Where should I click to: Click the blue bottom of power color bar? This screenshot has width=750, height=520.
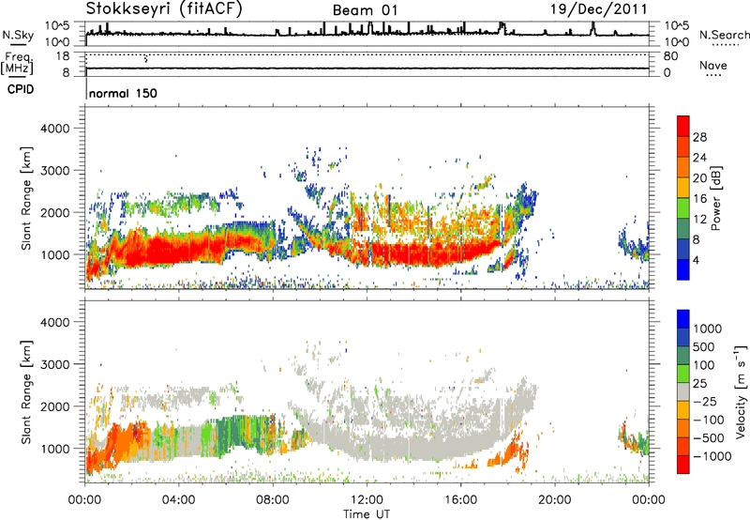(683, 269)
